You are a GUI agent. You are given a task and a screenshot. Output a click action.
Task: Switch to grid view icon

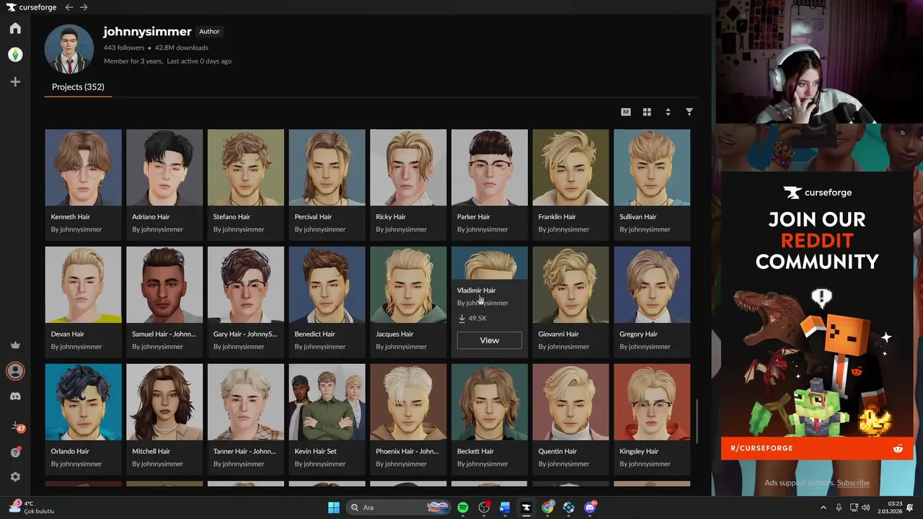[647, 112]
